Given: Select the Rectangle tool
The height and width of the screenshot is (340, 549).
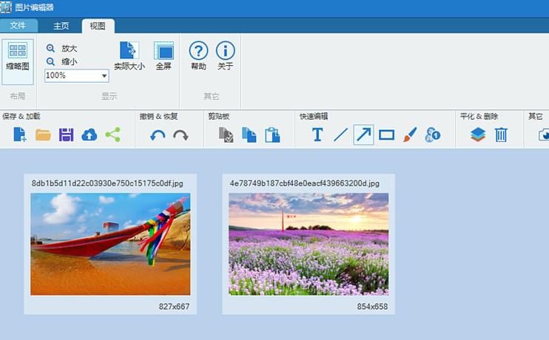Looking at the screenshot, I should tap(386, 135).
